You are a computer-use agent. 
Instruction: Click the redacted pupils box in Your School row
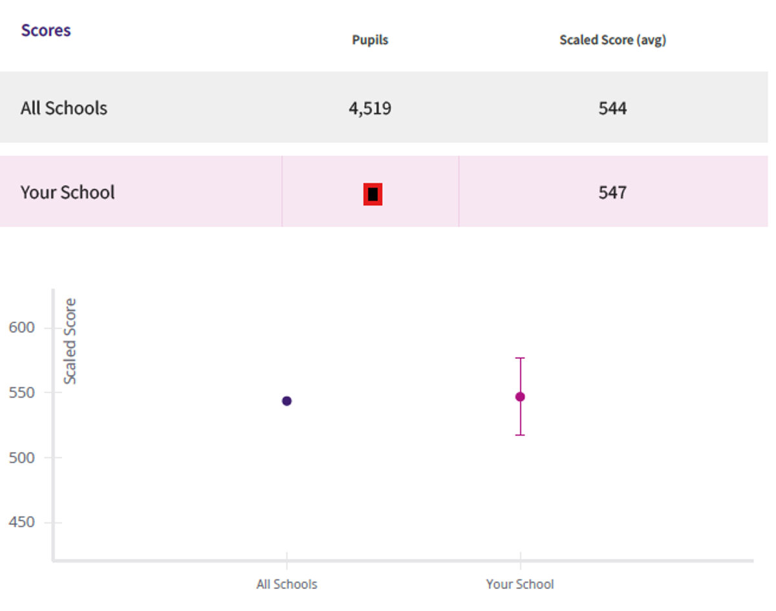tap(372, 194)
